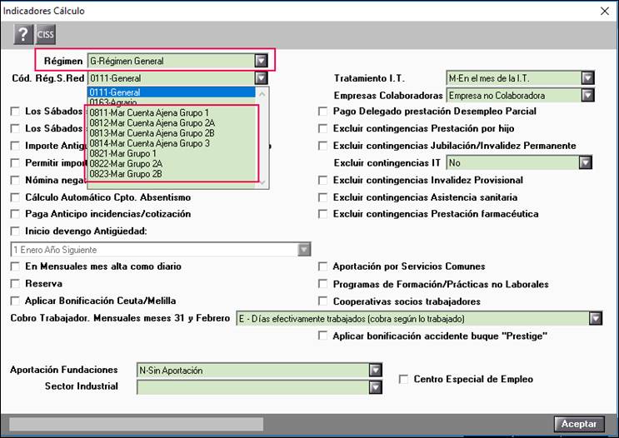Click the list scrollbar up arrow
This screenshot has height=438, width=619.
click(262, 94)
